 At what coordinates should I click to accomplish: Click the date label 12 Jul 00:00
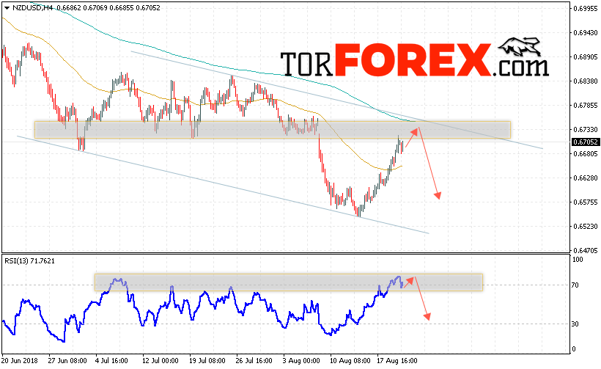click(161, 360)
